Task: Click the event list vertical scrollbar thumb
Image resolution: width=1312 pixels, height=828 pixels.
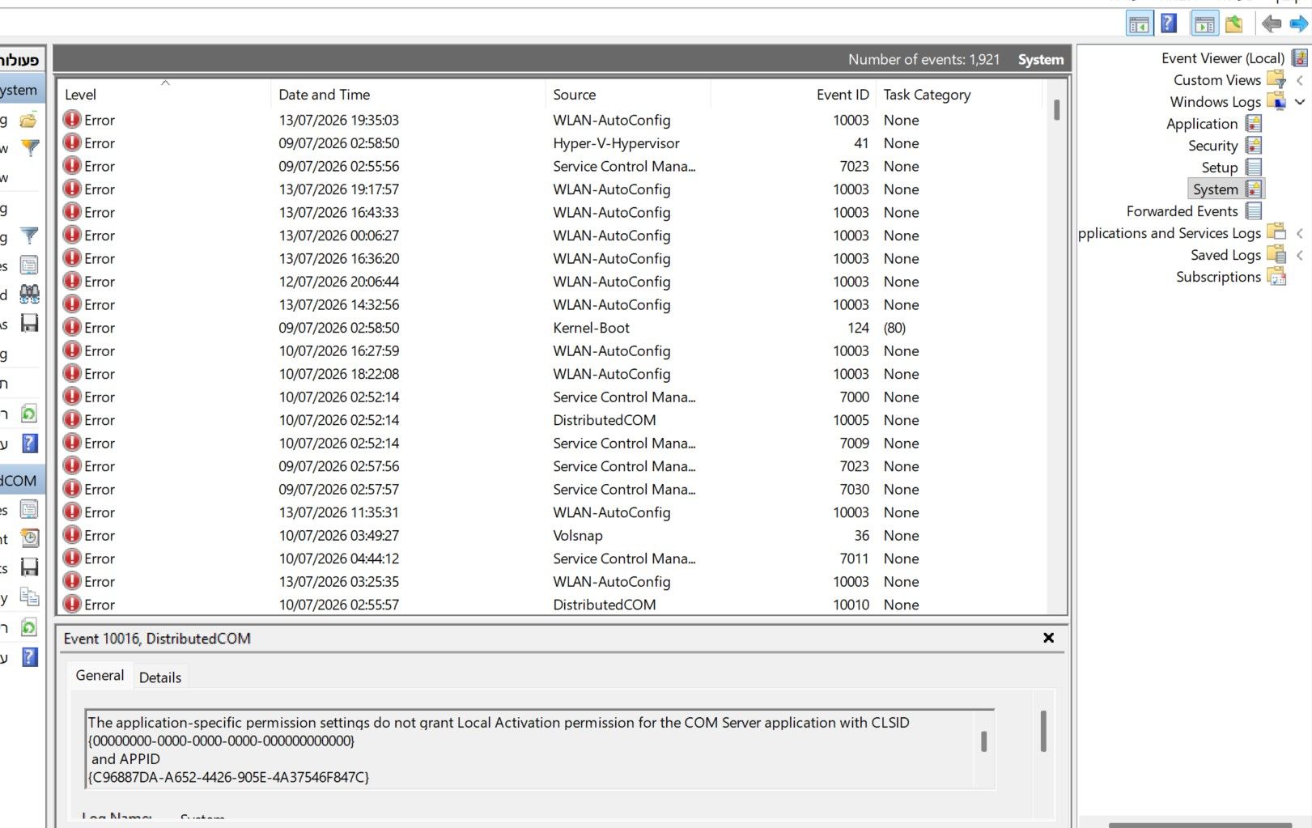Action: point(1056,109)
